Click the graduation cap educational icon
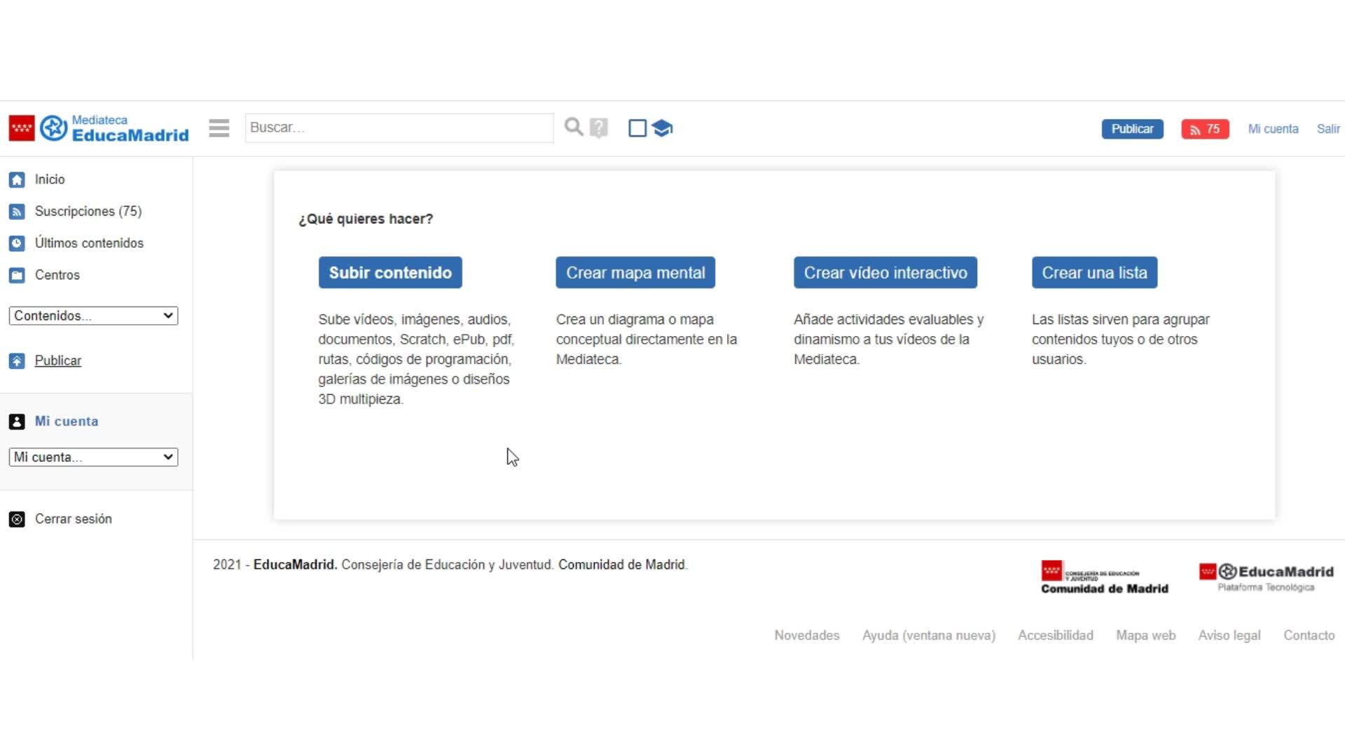Viewport: 1345px width, 756px height. pos(662,128)
